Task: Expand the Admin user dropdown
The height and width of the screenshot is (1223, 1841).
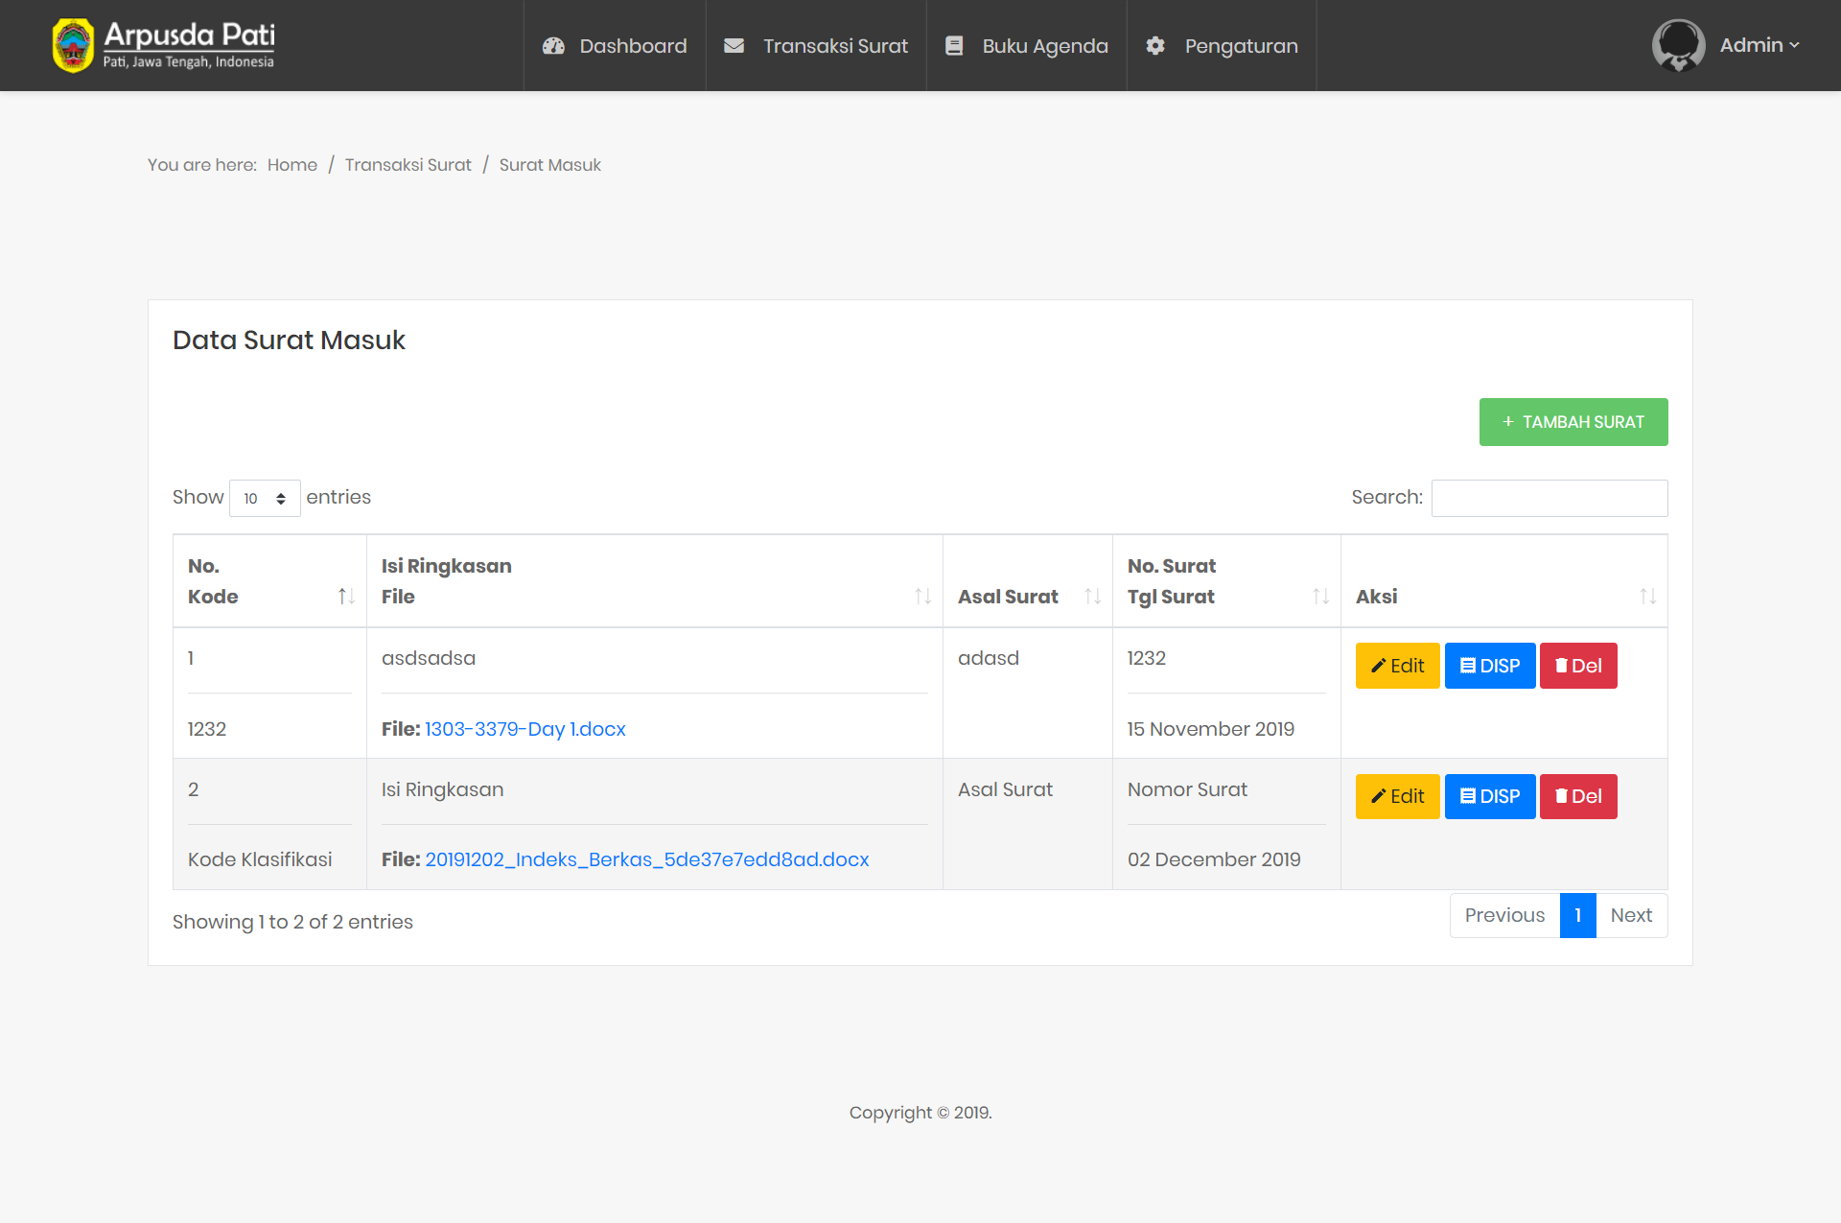Action: click(x=1759, y=45)
